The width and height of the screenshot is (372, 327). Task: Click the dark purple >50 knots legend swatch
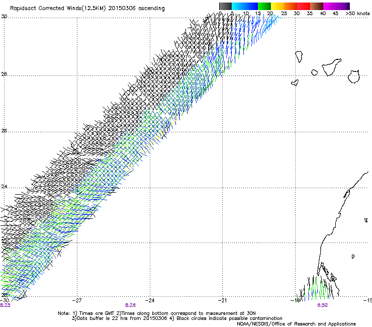[348, 6]
